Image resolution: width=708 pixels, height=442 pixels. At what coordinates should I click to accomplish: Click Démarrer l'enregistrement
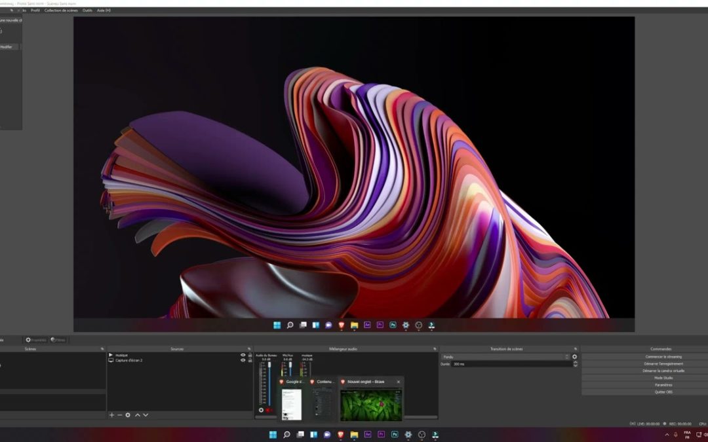tap(663, 363)
